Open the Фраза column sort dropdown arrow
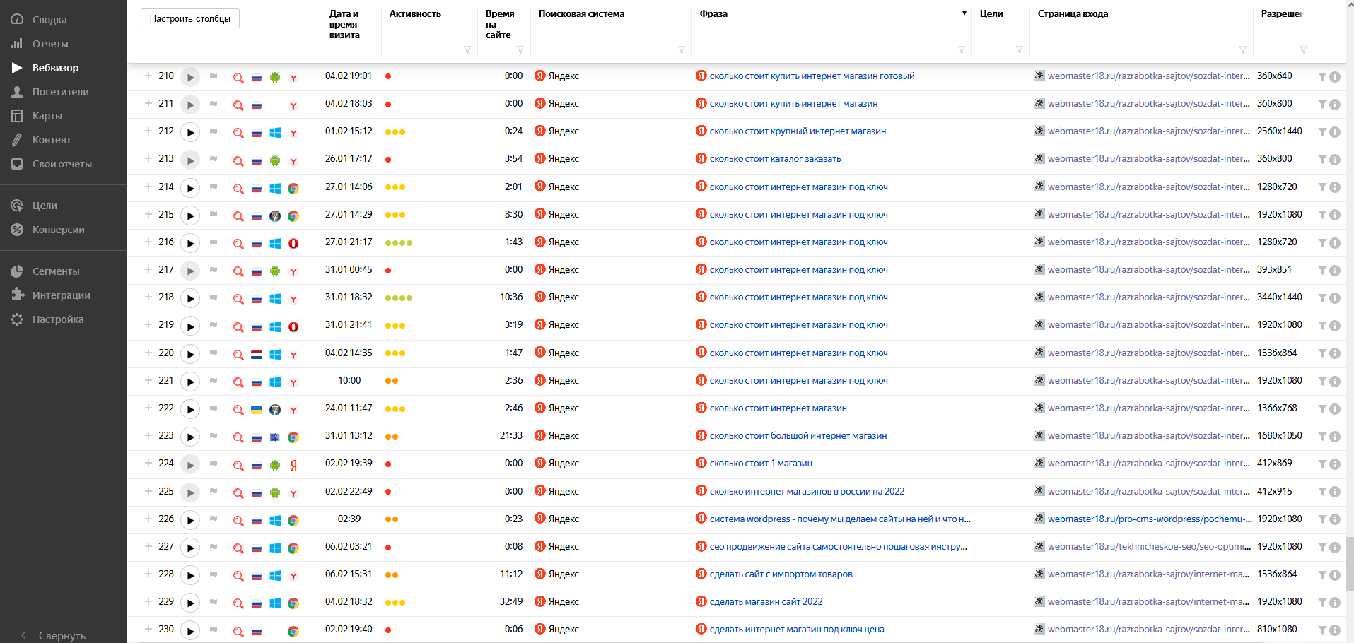Screen dimensions: 1354x643 point(964,13)
